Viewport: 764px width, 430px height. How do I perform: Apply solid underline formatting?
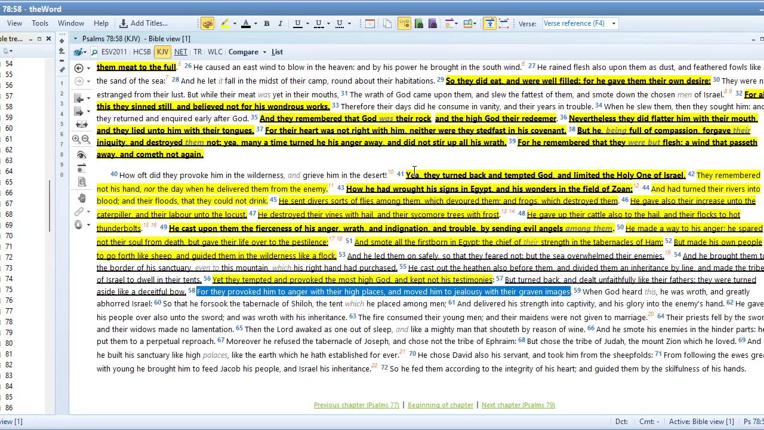(297, 23)
